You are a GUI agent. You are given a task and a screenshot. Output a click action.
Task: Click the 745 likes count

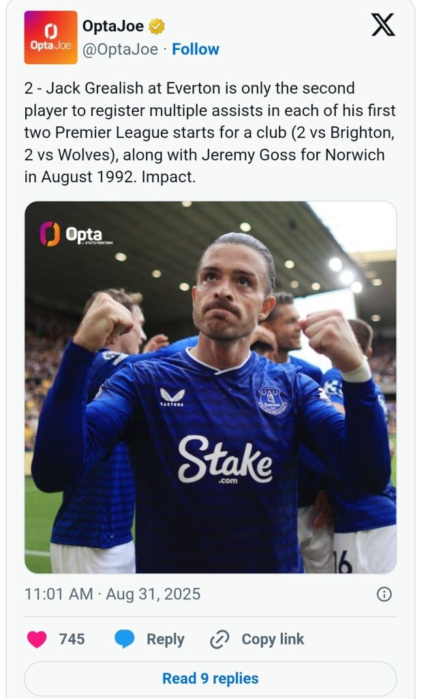pos(72,639)
